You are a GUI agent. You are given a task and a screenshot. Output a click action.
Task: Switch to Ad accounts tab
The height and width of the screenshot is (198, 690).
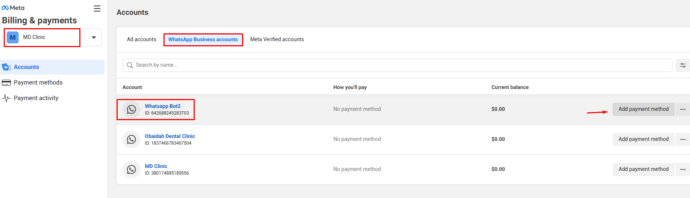tap(142, 39)
